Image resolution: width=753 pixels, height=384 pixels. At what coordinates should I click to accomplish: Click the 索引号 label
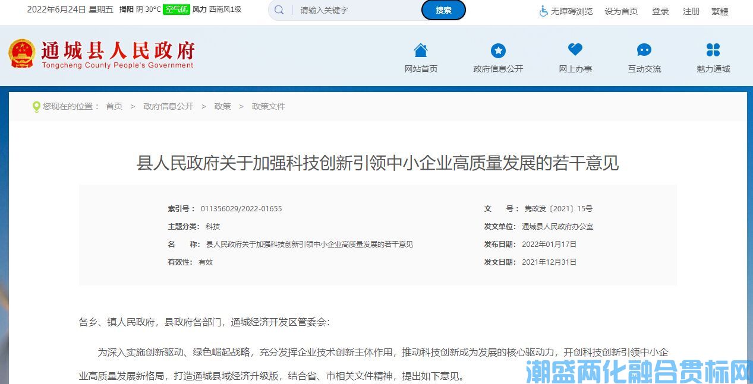(181, 209)
